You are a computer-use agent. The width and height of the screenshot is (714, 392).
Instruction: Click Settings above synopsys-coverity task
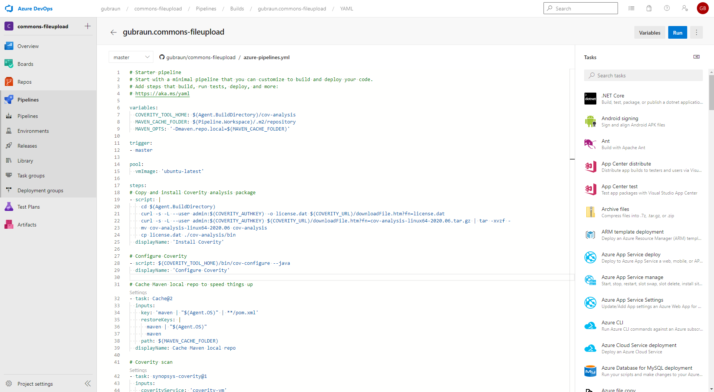point(138,370)
